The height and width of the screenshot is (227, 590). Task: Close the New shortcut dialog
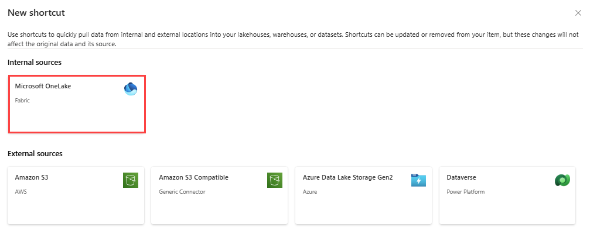[x=578, y=13]
